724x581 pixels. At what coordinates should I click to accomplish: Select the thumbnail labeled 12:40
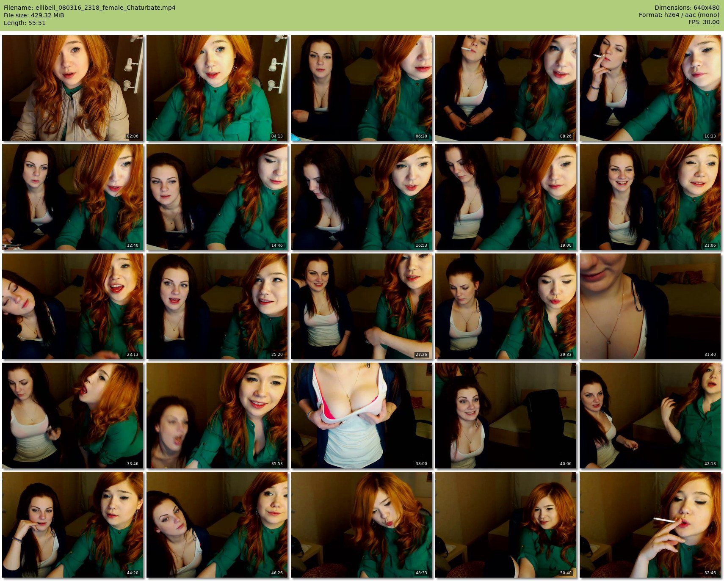(x=72, y=197)
